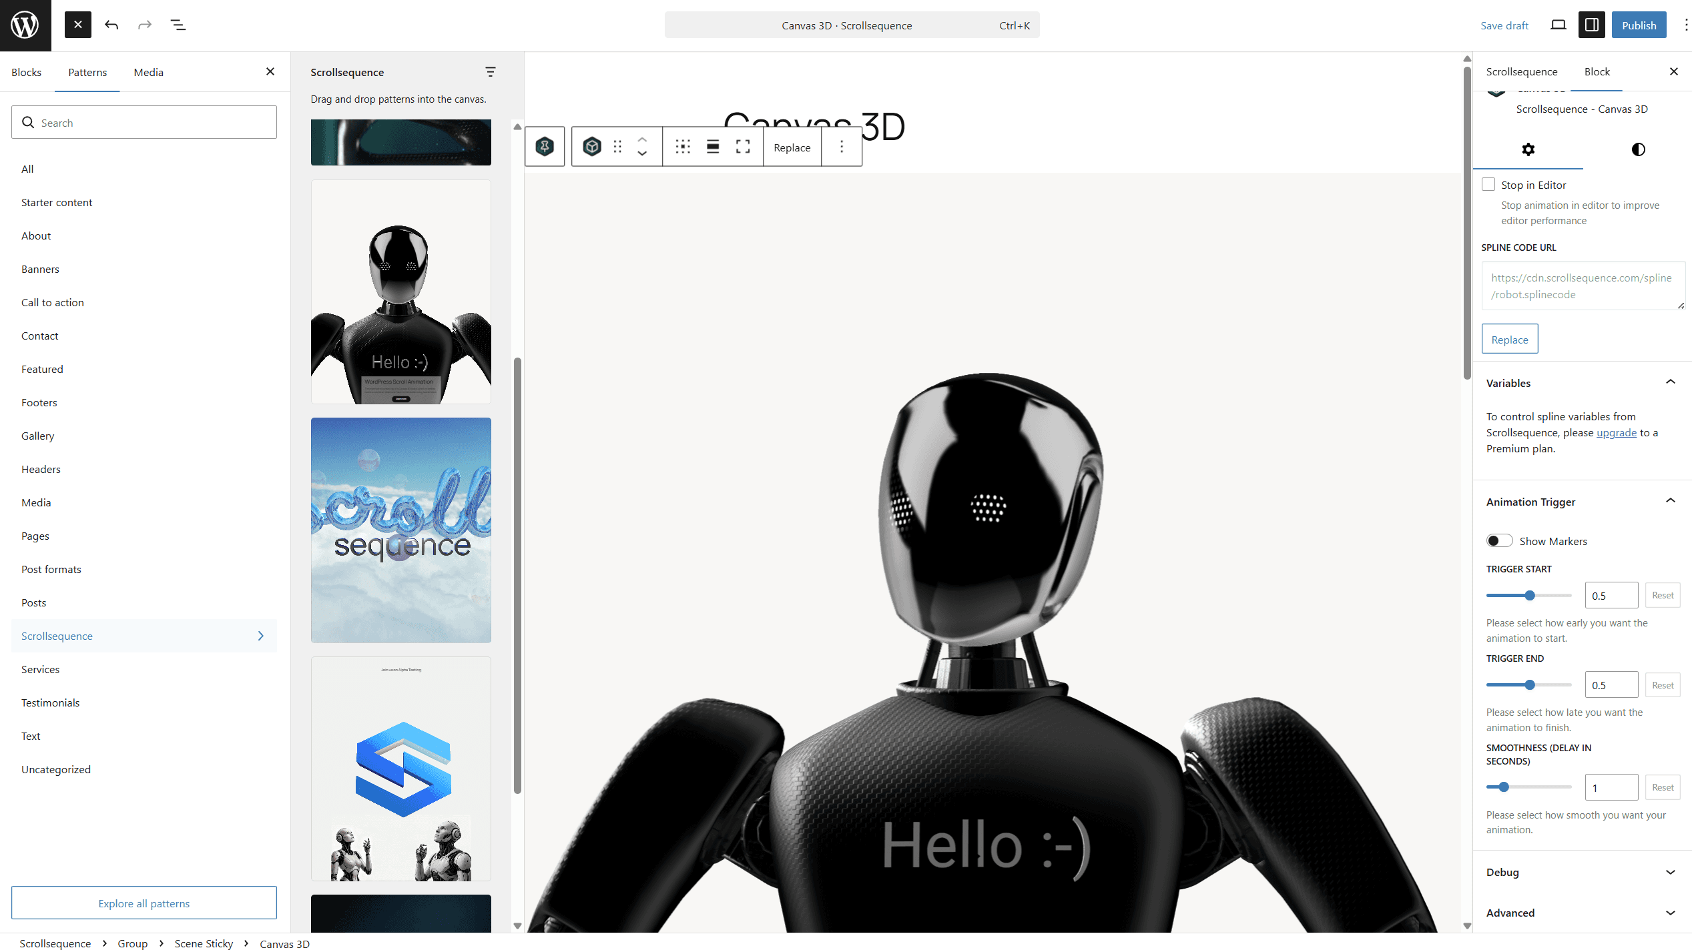
Task: Click the Publish button
Action: pyautogui.click(x=1639, y=25)
